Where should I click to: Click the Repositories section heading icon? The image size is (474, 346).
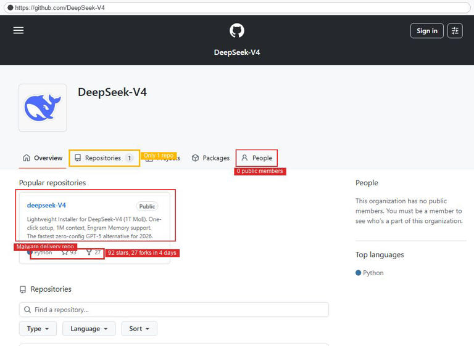[x=23, y=289]
